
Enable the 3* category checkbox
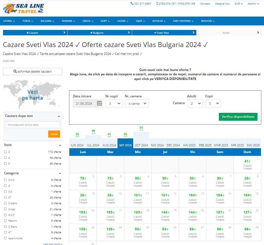(x=5, y=197)
